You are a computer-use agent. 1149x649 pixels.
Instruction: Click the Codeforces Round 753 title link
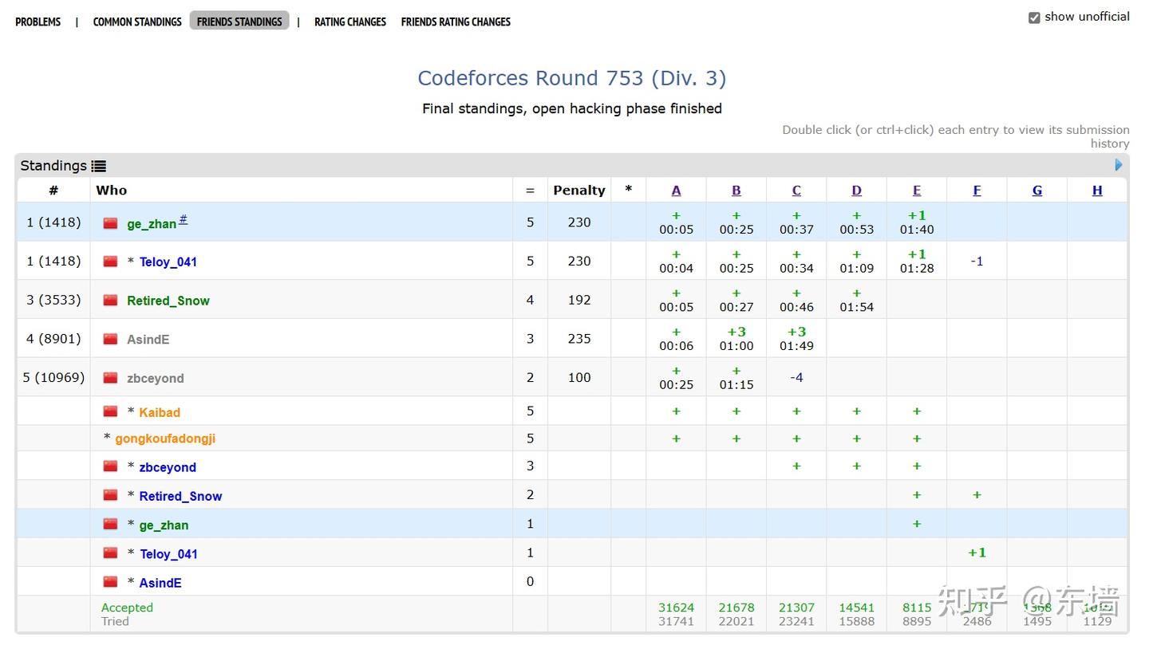pos(571,78)
